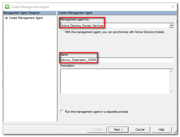Close the Create Management Agent dialog
The width and height of the screenshot is (180, 137).
click(x=173, y=7)
